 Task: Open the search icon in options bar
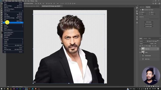(x=153, y=3)
